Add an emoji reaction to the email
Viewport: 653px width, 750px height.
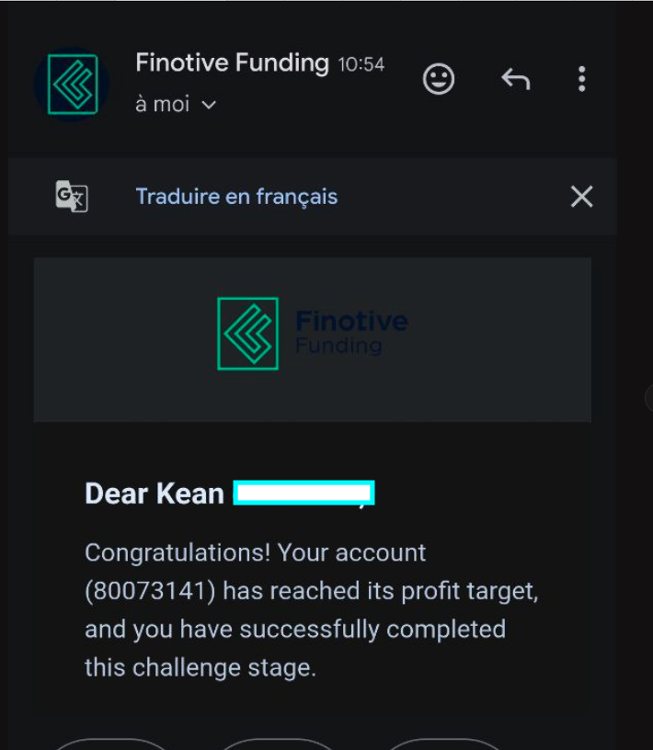coord(439,79)
